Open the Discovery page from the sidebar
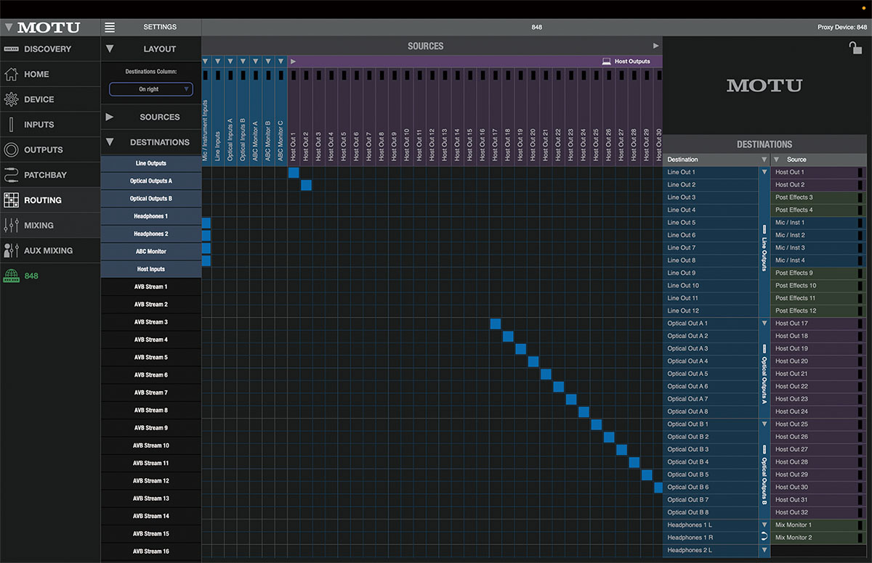Image resolution: width=872 pixels, height=563 pixels. [x=49, y=49]
